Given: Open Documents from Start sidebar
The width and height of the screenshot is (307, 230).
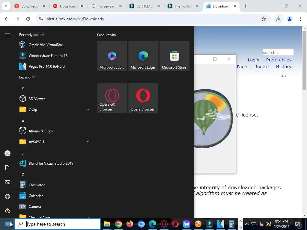Looking at the screenshot, I should pos(7,168).
